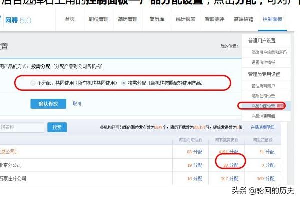Switch to the 简历管理 tab
This screenshot has height=200, width=300.
(x=129, y=19)
